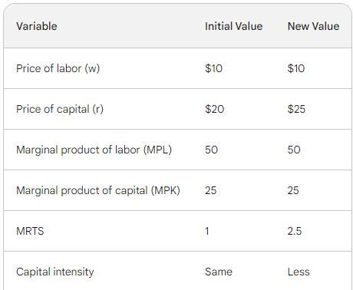This screenshot has width=353, height=290.
Task: Select the $20 initial price of capital
Action: (x=214, y=109)
